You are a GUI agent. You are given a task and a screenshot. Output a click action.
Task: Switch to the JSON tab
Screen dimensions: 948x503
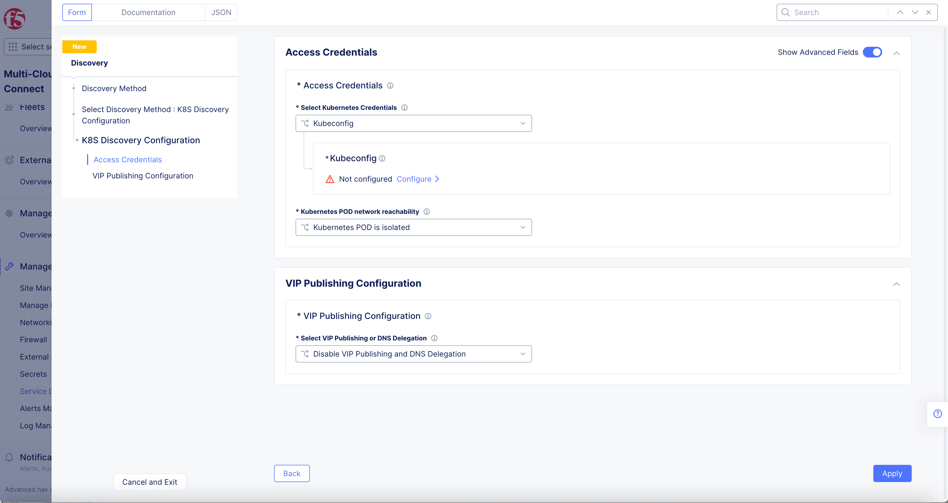click(221, 13)
